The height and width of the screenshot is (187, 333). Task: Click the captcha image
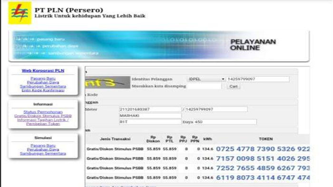point(108,82)
